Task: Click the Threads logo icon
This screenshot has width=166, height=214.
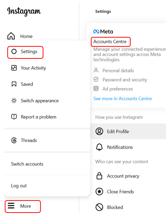Action: coord(14,140)
